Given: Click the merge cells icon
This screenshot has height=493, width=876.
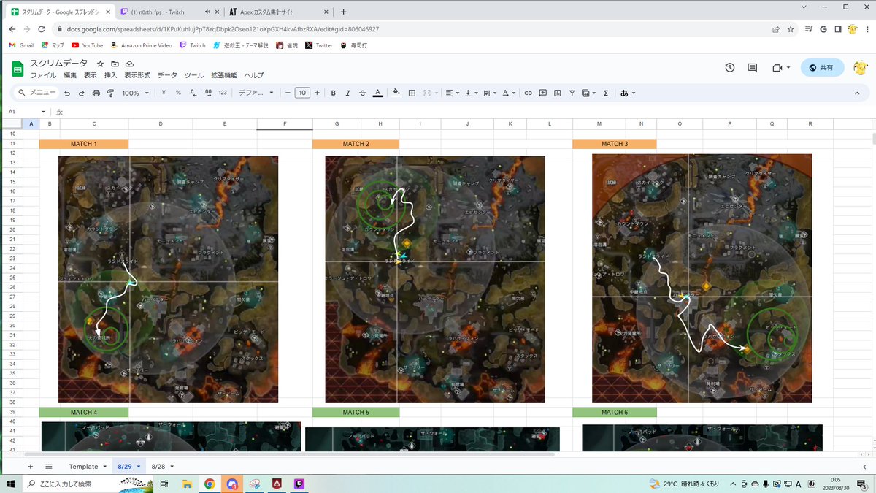Looking at the screenshot, I should click(427, 93).
